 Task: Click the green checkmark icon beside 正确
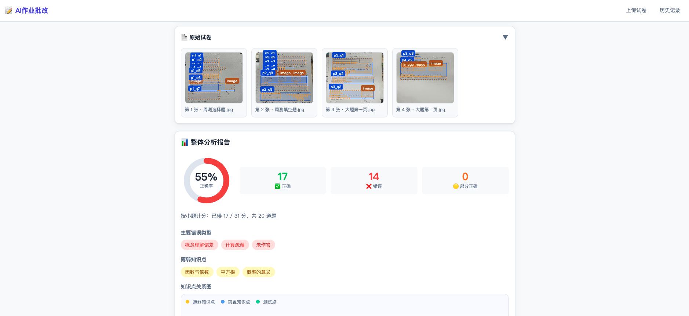277,186
